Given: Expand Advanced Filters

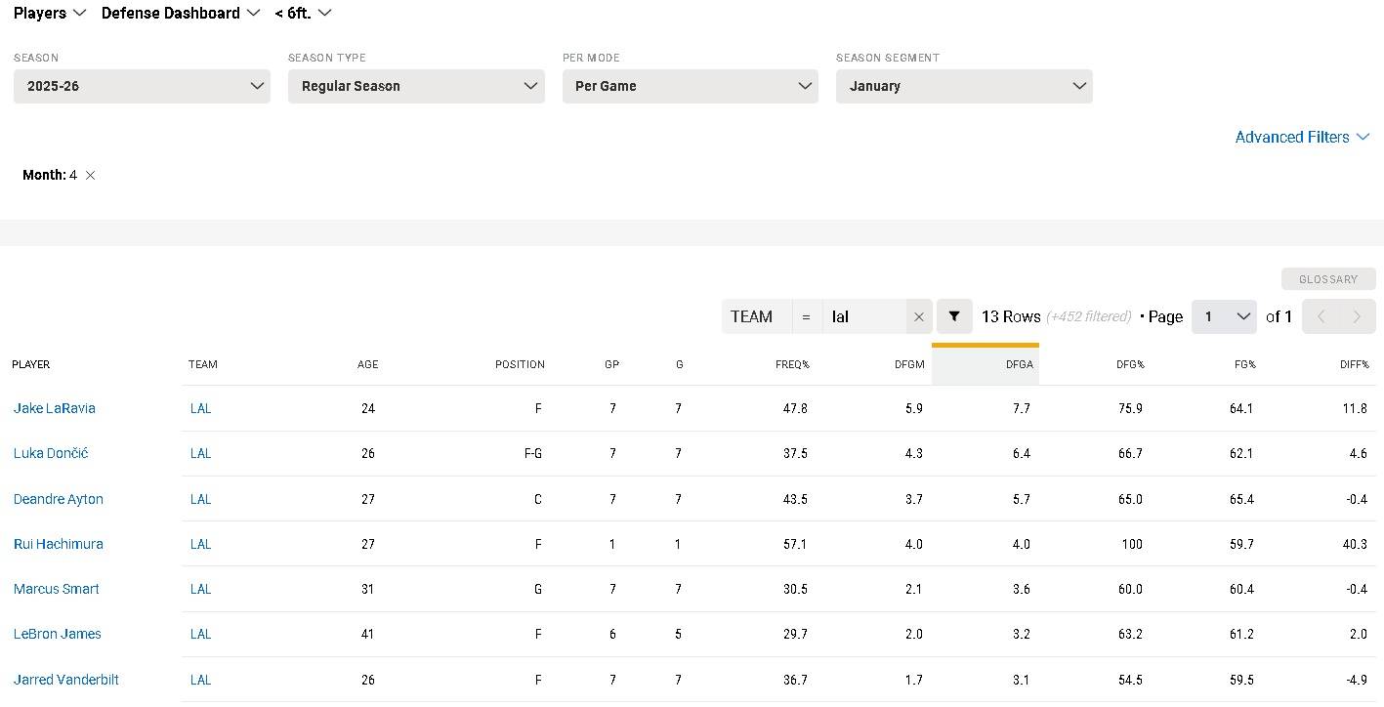Looking at the screenshot, I should (x=1301, y=138).
